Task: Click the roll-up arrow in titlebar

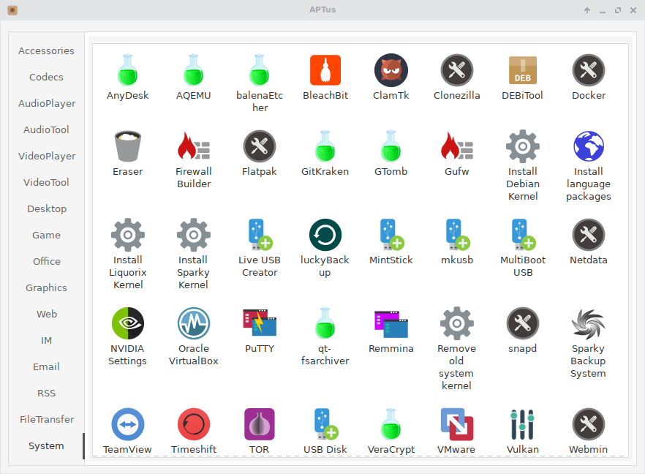Action: point(587,10)
